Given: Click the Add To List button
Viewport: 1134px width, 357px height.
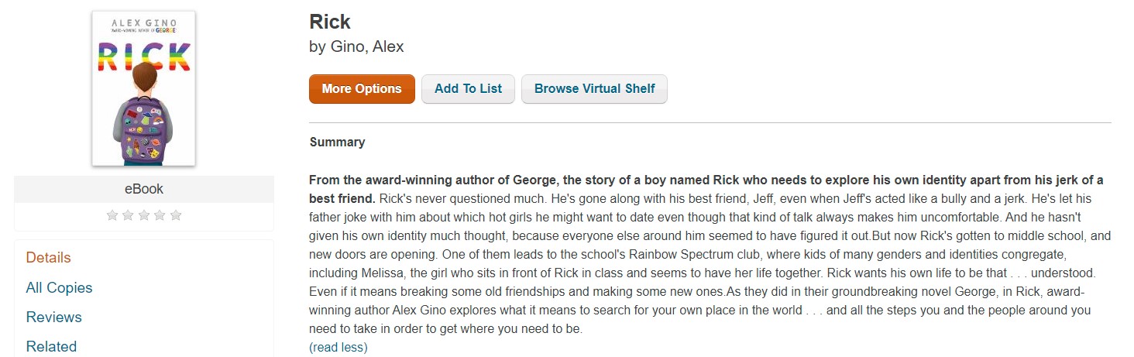Looking at the screenshot, I should coord(468,88).
